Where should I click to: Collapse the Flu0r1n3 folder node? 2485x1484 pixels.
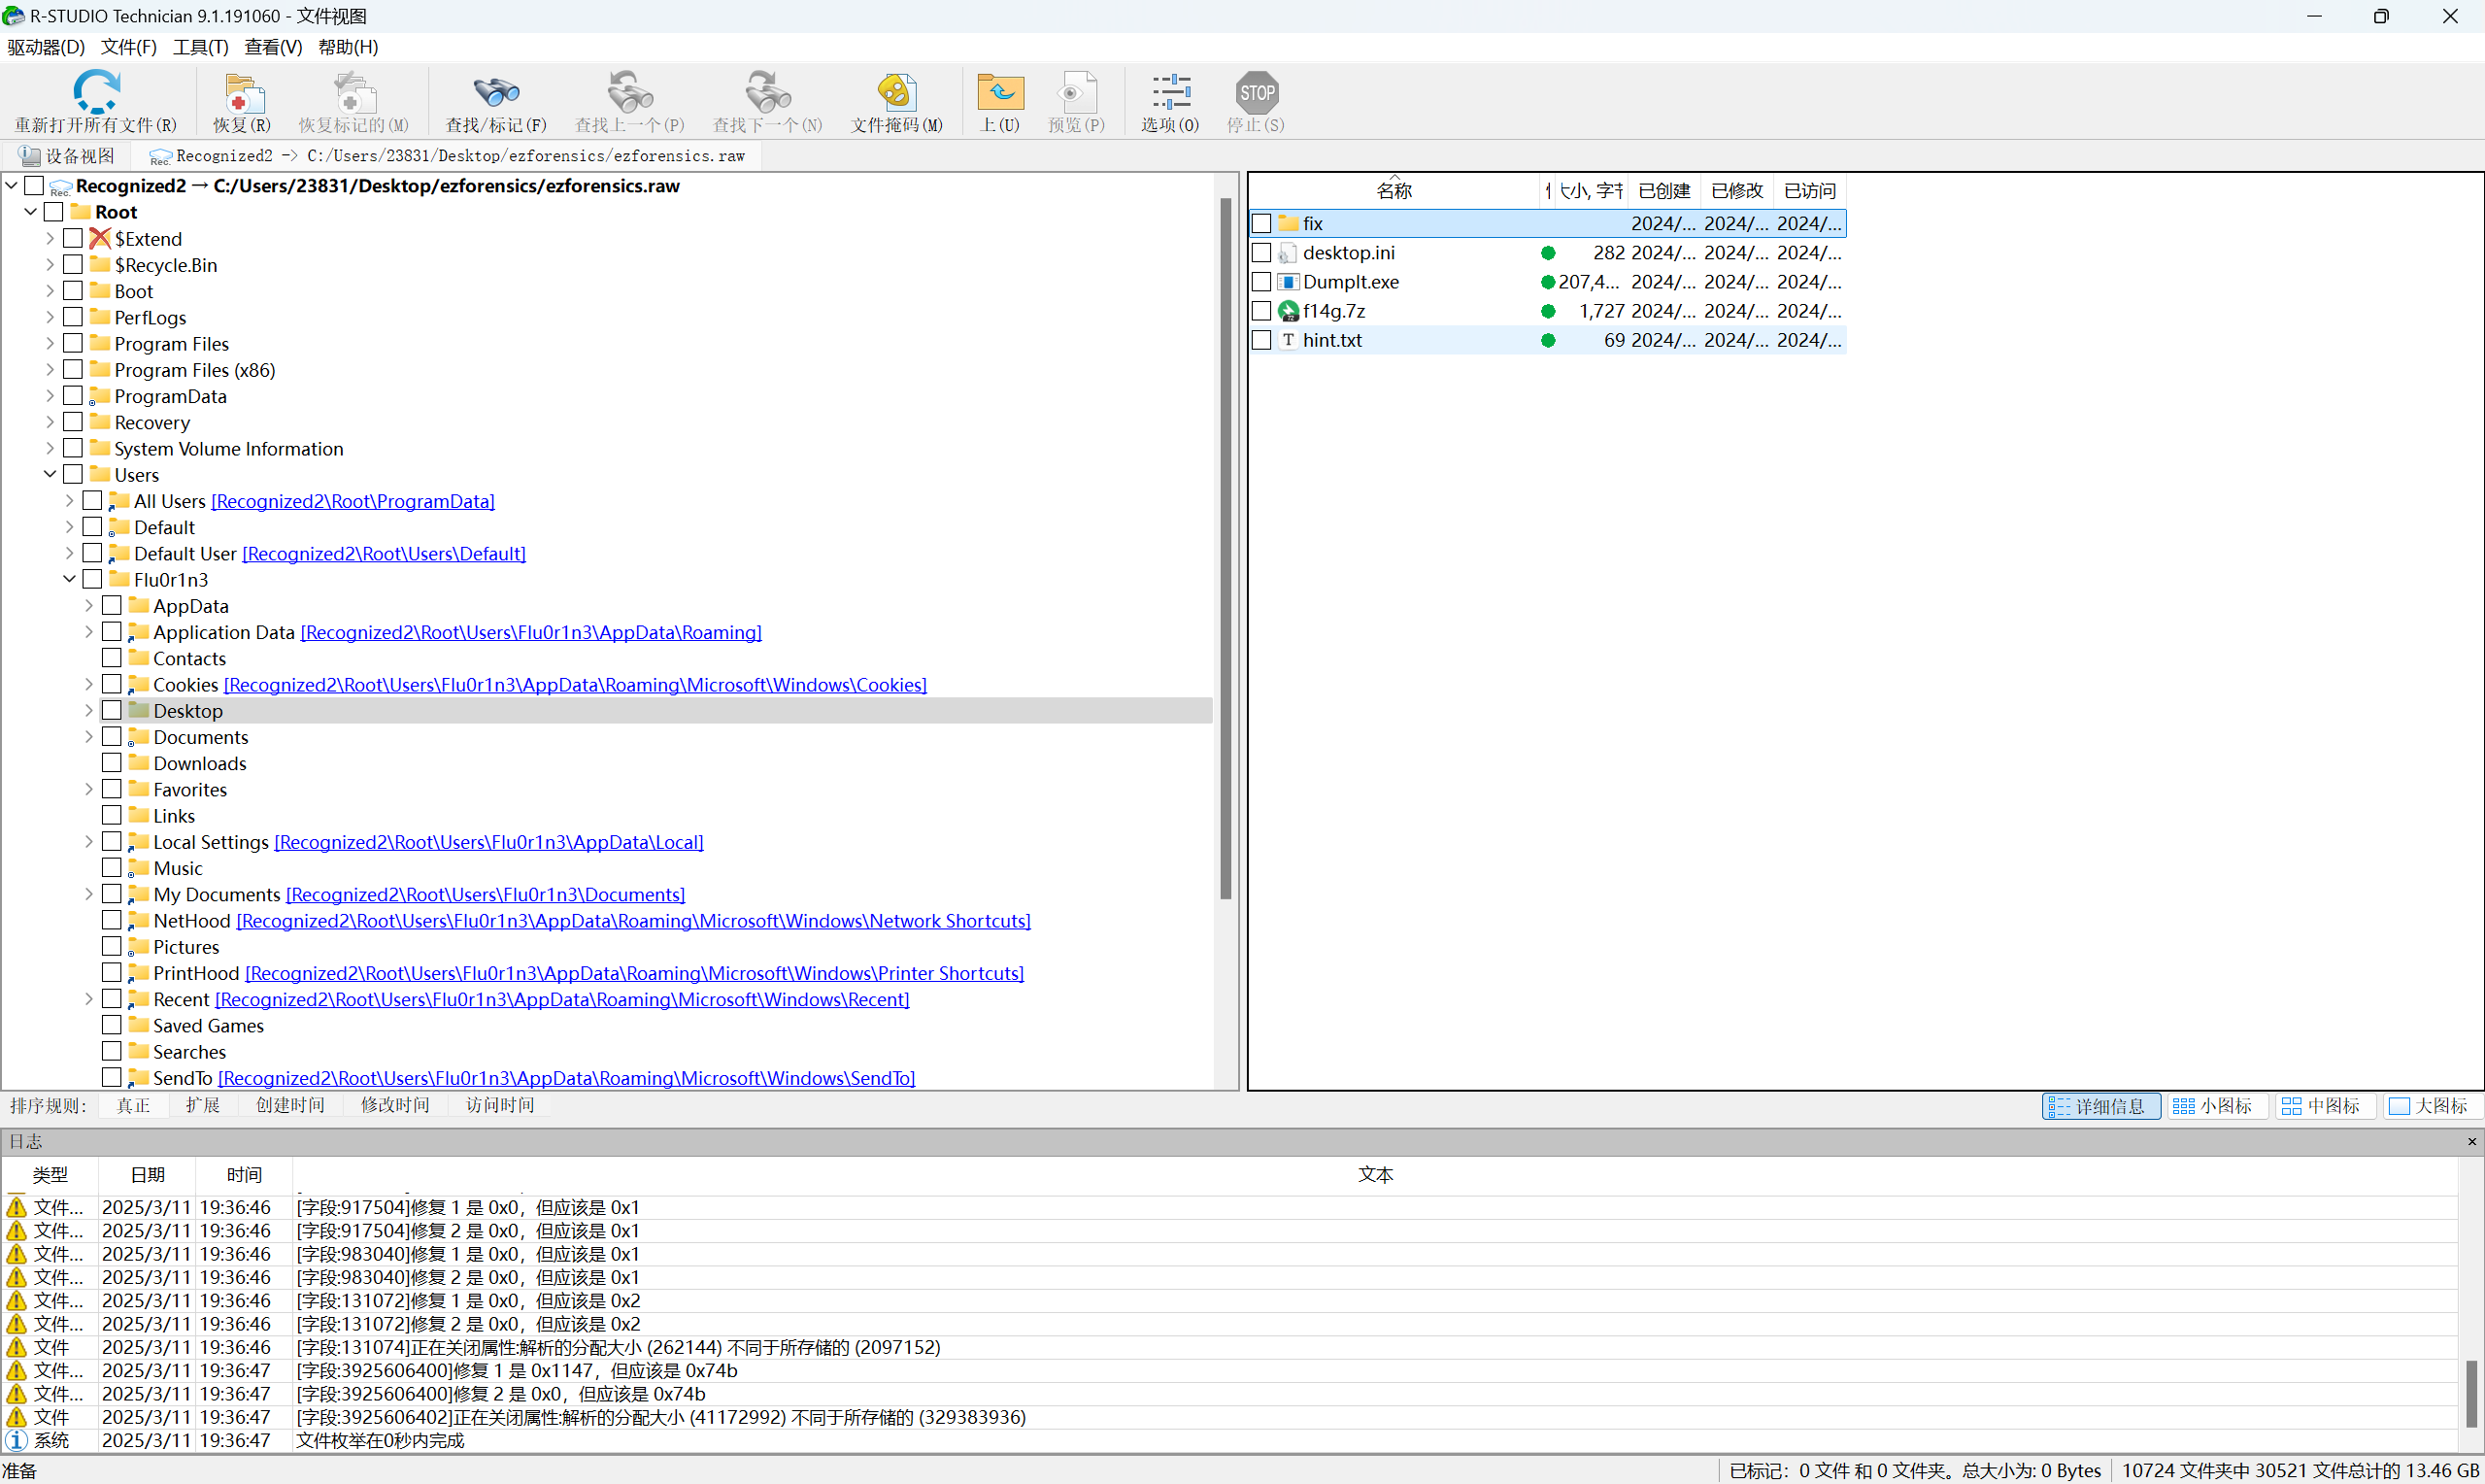point(69,579)
